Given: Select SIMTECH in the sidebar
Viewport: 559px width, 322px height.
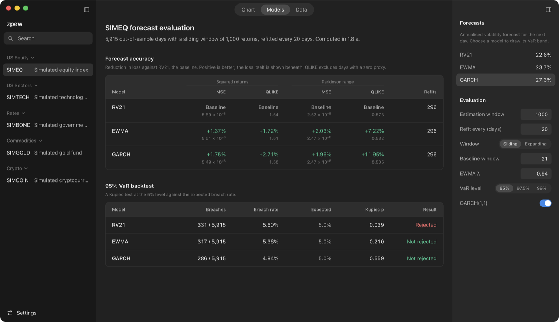Looking at the screenshot, I should 48,97.
